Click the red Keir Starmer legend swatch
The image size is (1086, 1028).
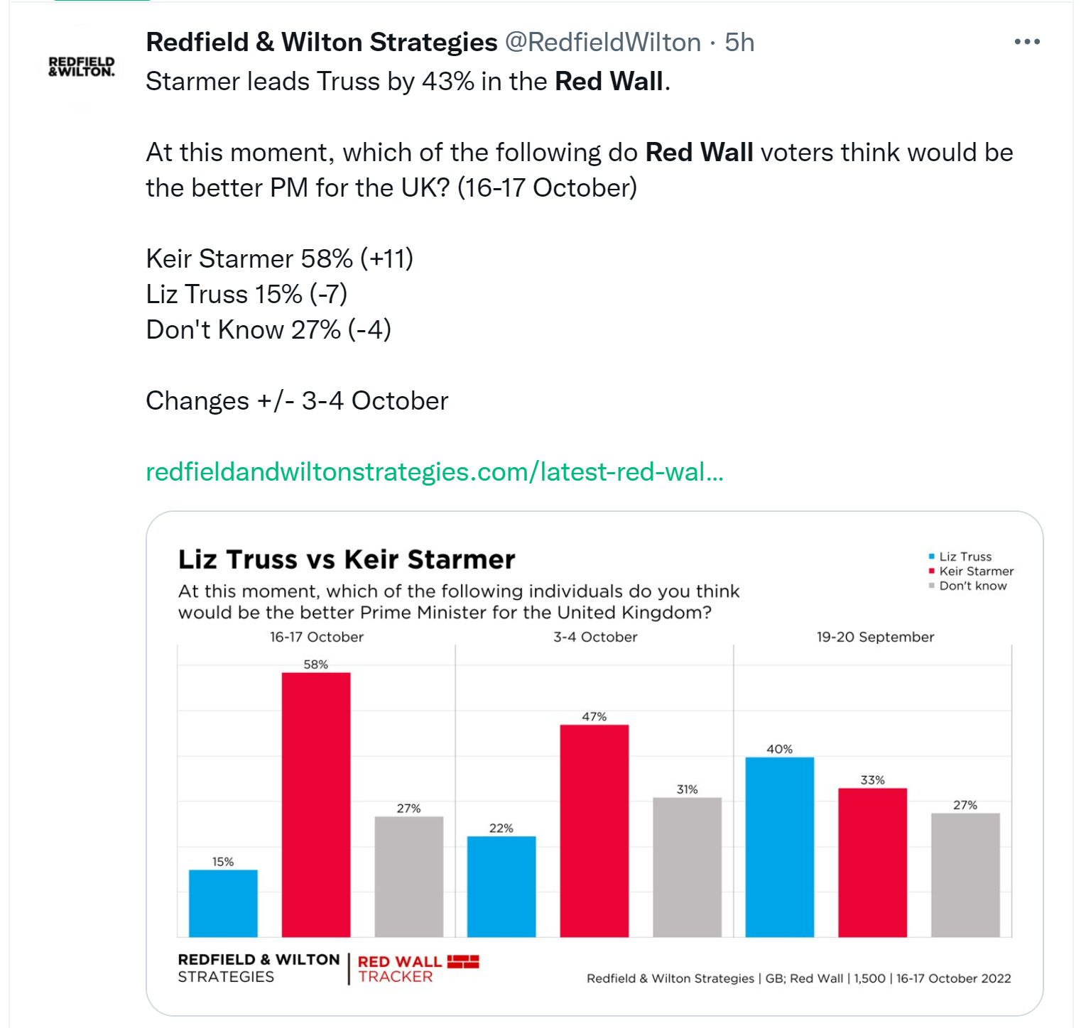point(932,571)
